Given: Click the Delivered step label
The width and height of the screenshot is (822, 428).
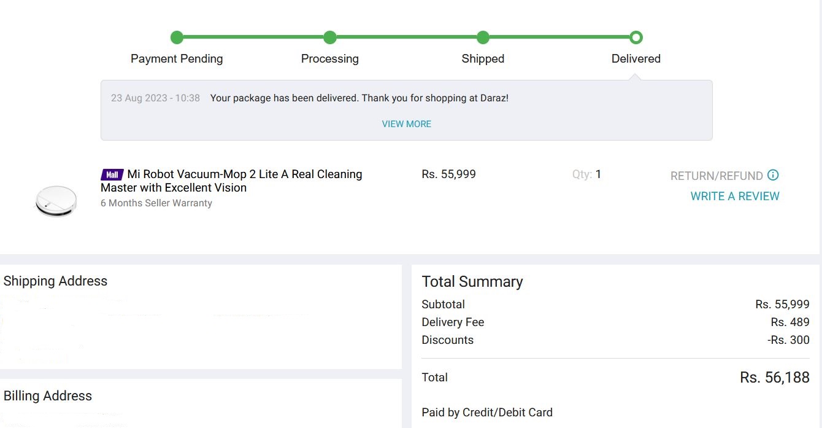Looking at the screenshot, I should click(x=636, y=59).
